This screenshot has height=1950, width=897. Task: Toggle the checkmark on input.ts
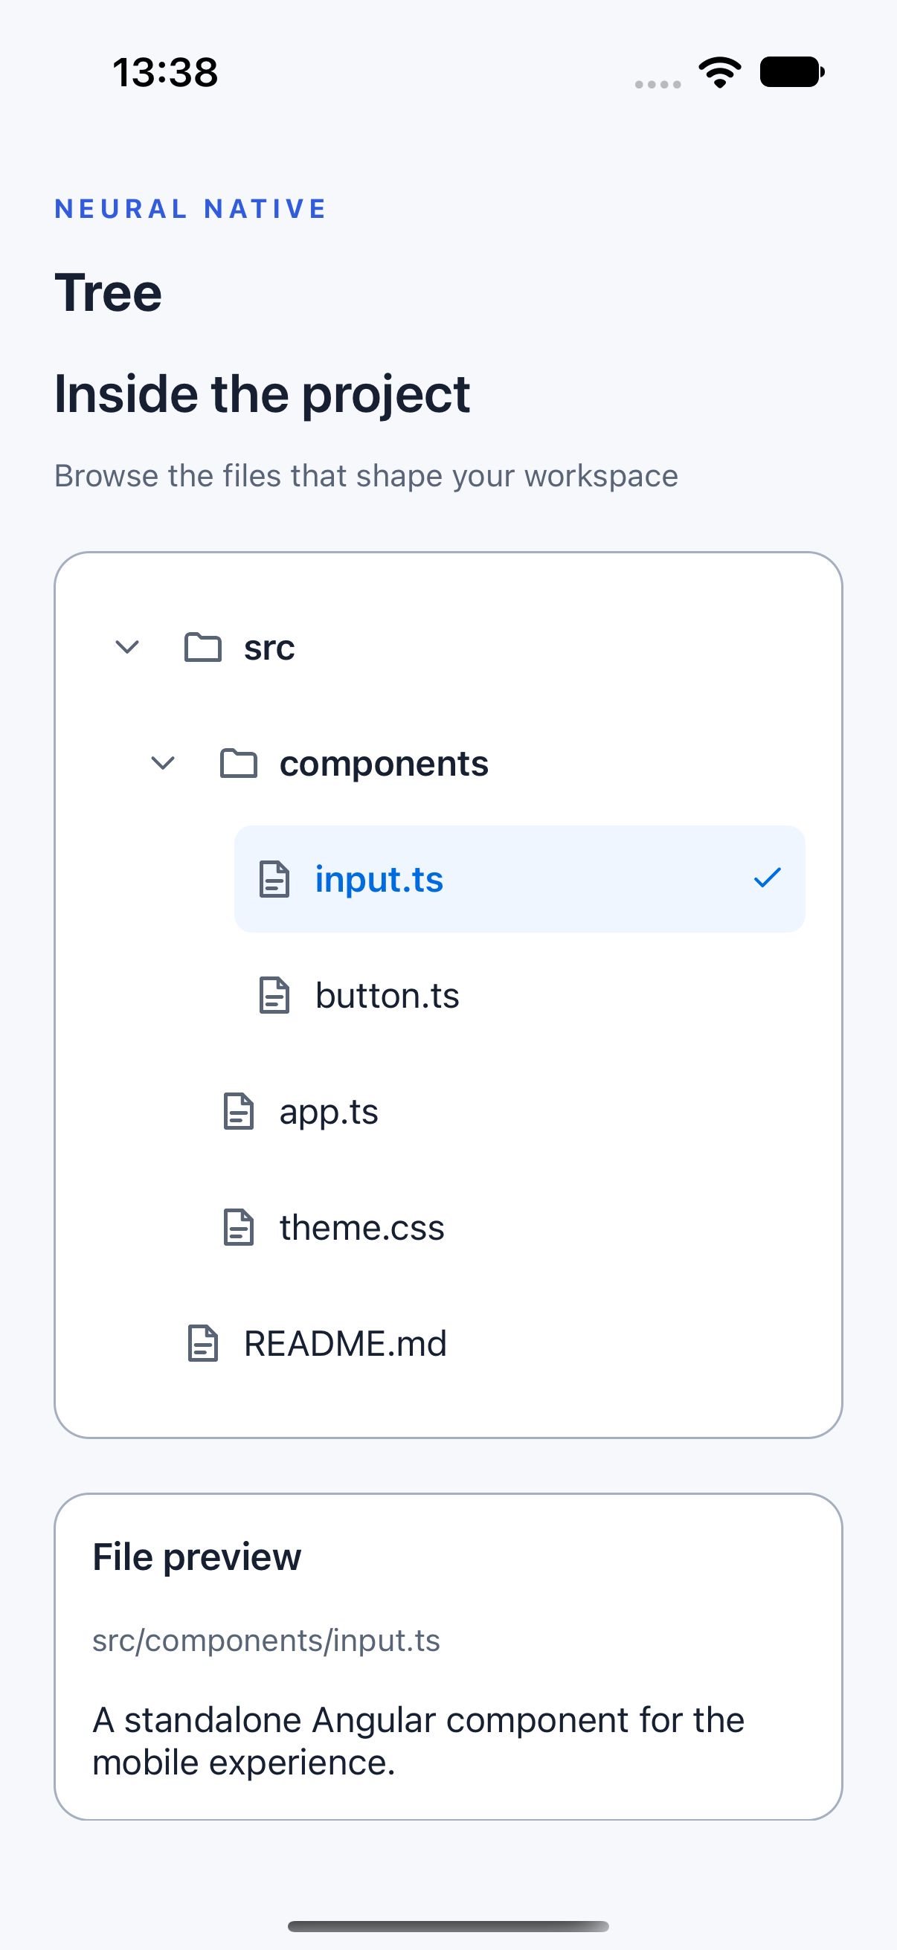pyautogui.click(x=767, y=878)
